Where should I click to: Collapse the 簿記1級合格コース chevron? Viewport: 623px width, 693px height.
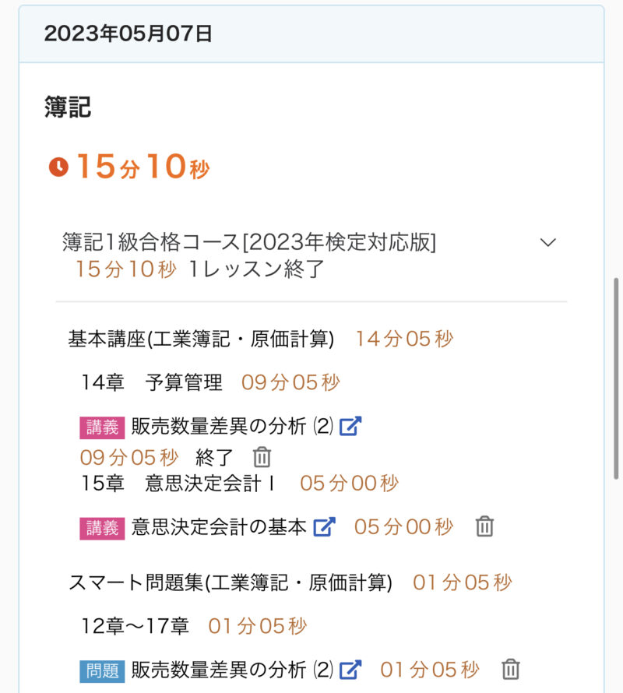point(548,242)
